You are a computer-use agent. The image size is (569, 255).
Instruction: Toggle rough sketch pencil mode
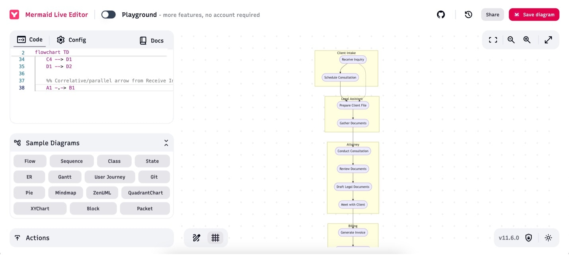pos(196,238)
